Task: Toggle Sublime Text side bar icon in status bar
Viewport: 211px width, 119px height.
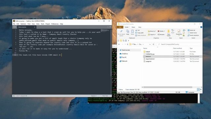Action: click(14, 96)
